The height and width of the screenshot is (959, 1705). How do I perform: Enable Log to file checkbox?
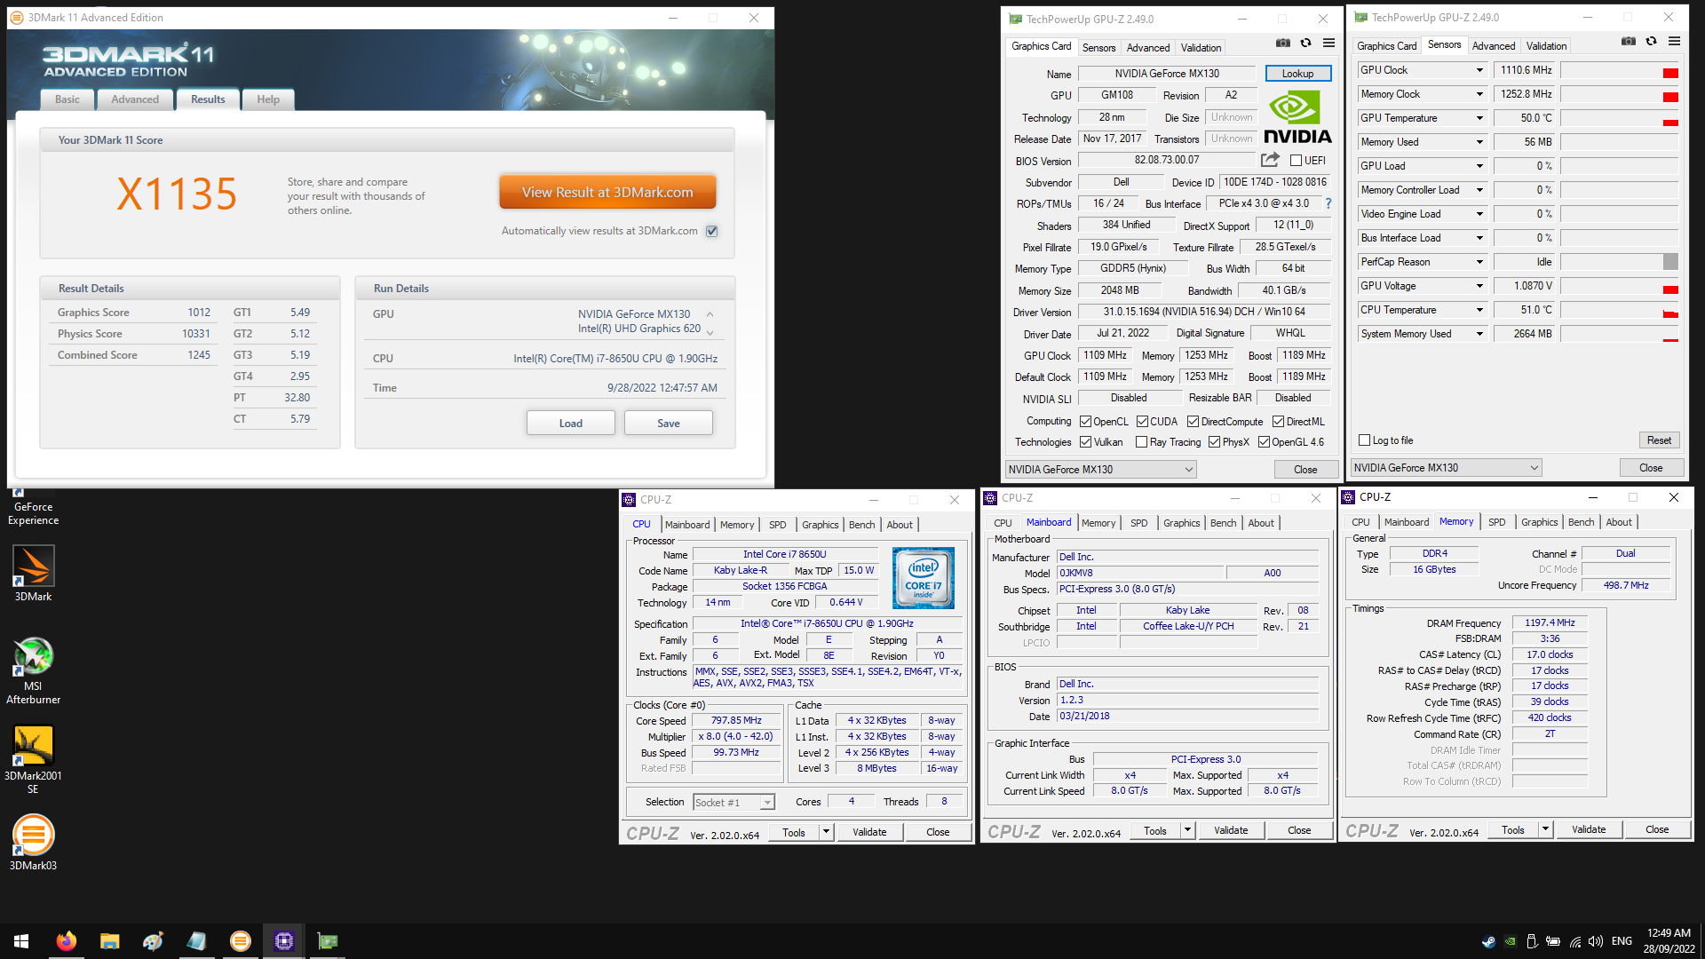point(1365,440)
